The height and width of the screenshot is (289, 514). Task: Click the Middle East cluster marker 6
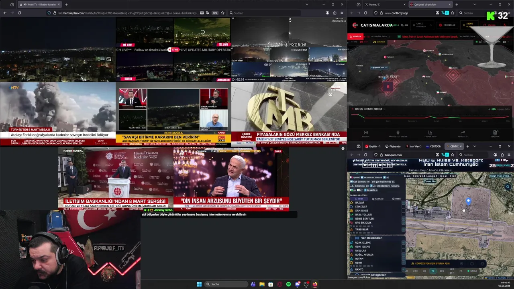[x=388, y=86]
